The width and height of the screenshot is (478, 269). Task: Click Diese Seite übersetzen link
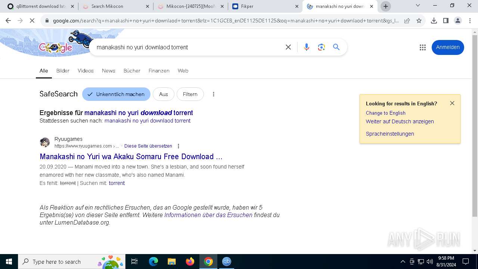click(148, 146)
